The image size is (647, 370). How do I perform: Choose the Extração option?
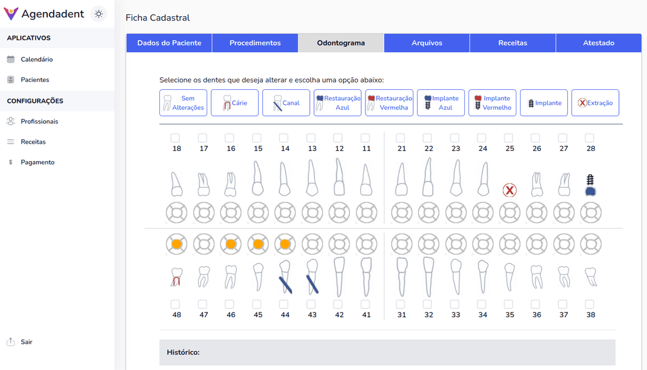point(595,102)
